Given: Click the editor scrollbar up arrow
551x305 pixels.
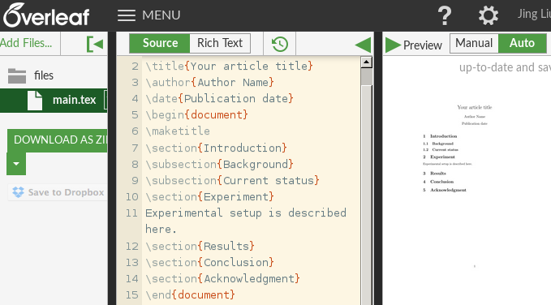Looking at the screenshot, I should pyautogui.click(x=366, y=62).
